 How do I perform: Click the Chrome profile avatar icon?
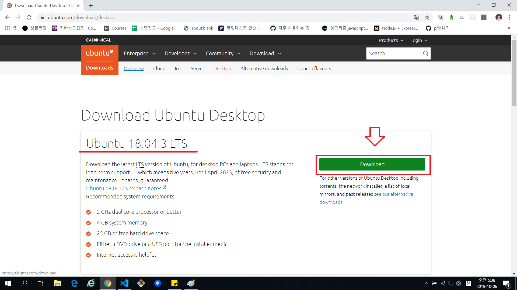(499, 17)
